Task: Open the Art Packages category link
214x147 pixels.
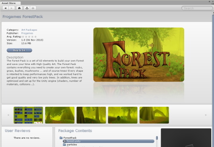Action: click(29, 30)
